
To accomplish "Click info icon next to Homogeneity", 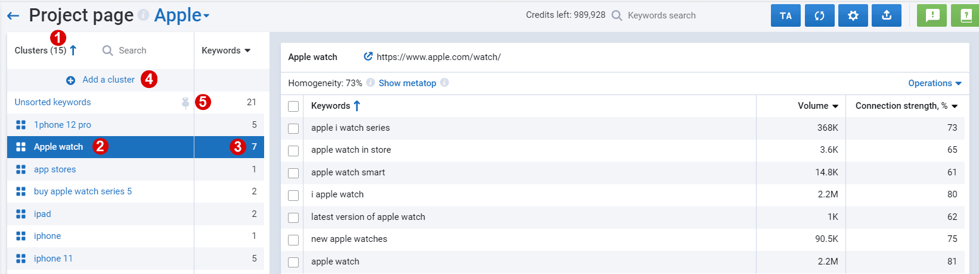I will coord(370,83).
